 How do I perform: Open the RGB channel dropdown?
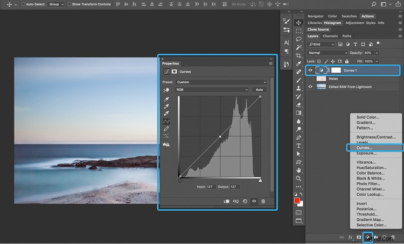[x=212, y=90]
